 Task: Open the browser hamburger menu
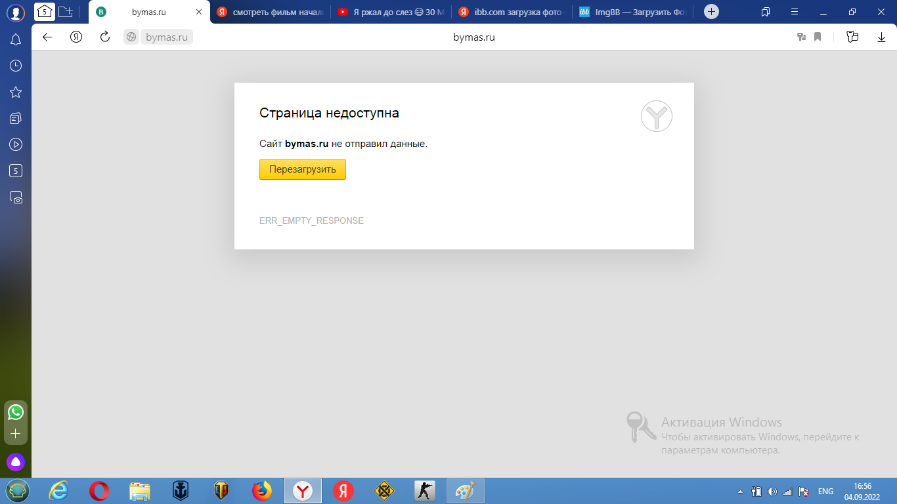795,12
